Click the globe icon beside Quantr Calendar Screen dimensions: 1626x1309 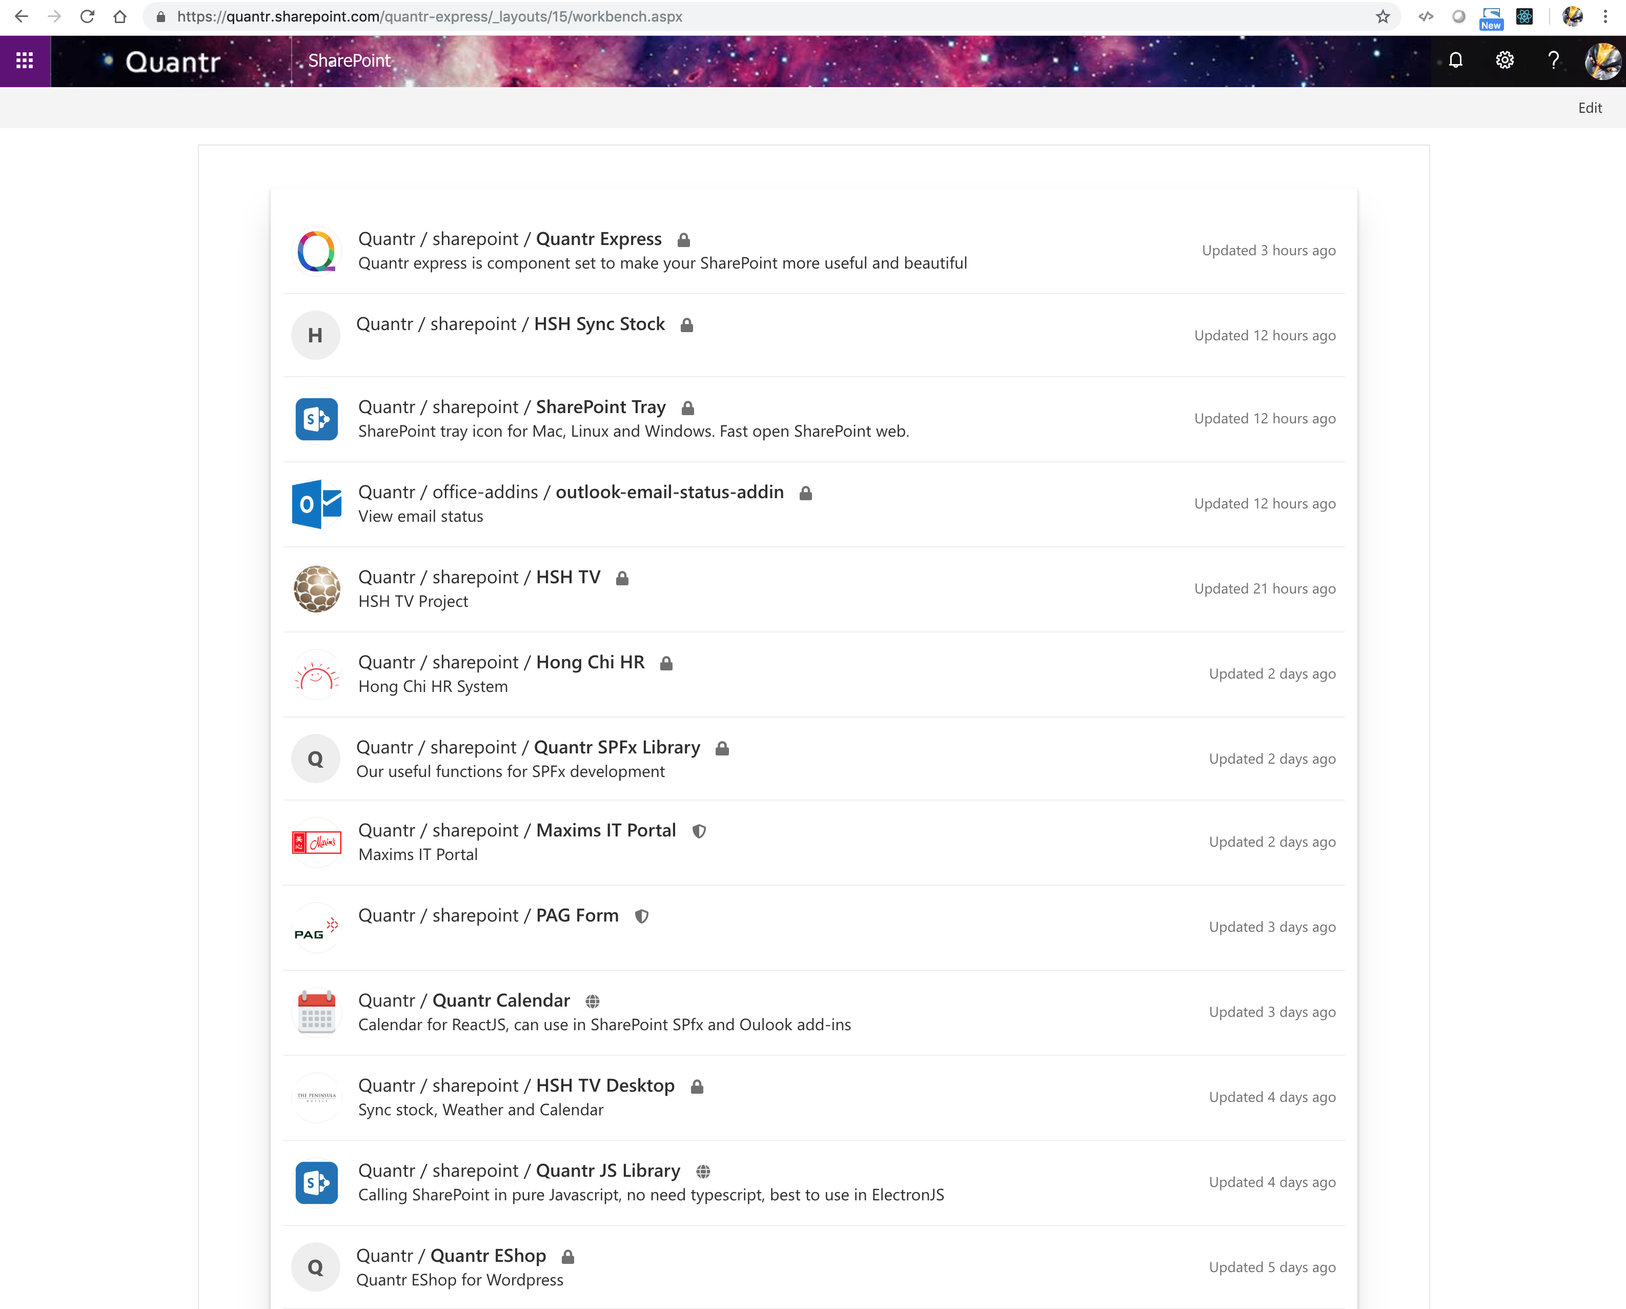[593, 1001]
